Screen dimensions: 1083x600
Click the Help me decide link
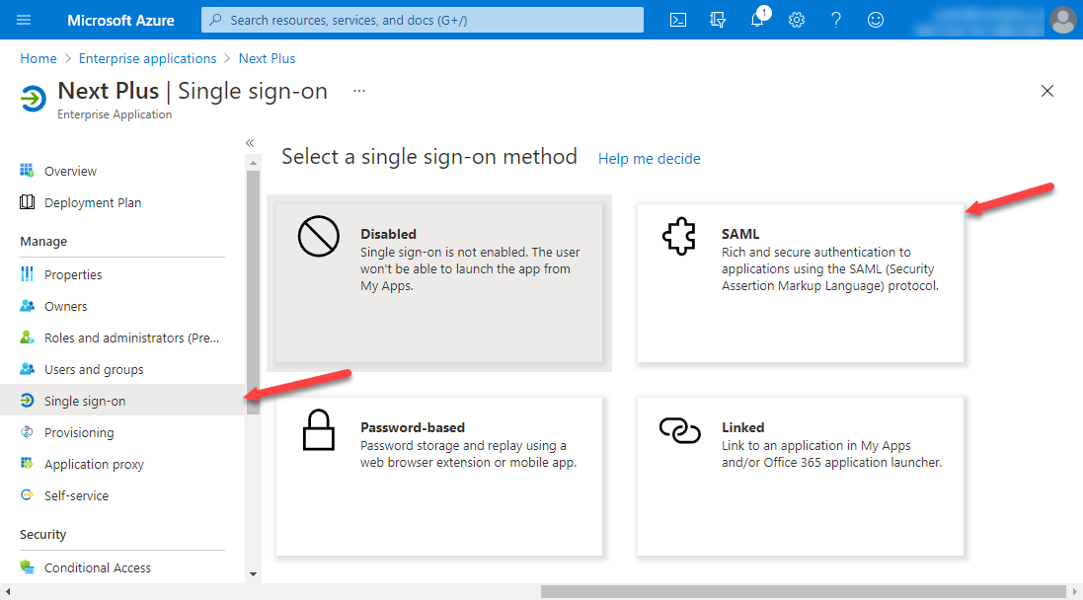(650, 159)
